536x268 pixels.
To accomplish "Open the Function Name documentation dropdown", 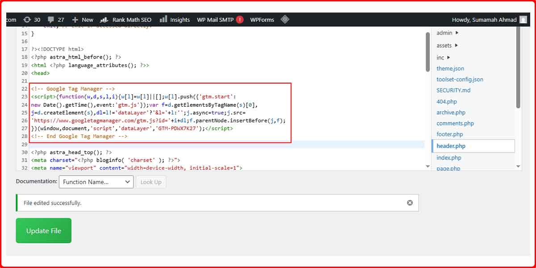I will point(96,182).
